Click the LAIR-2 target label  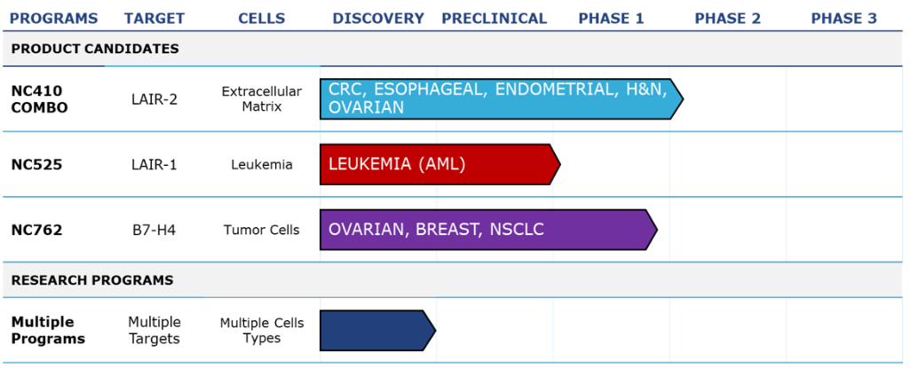[154, 101]
